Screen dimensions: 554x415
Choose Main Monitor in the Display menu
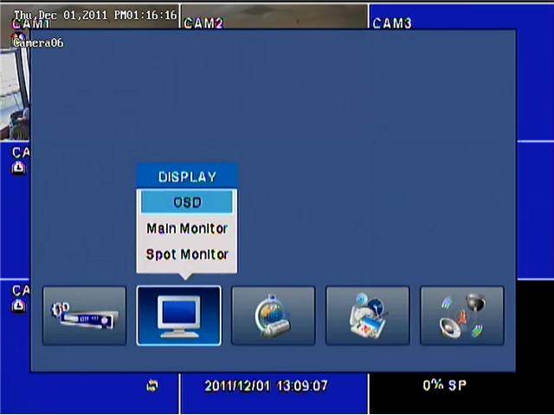(187, 228)
